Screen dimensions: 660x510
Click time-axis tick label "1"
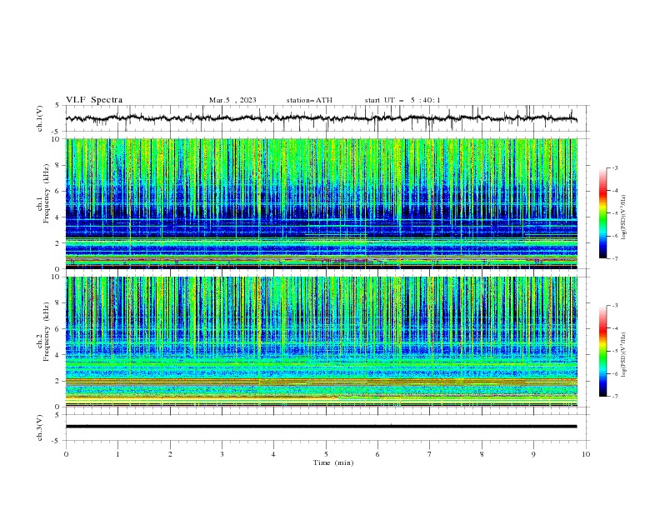(117, 454)
